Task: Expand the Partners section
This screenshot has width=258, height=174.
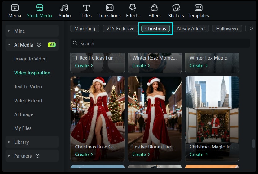Action: [x=9, y=156]
